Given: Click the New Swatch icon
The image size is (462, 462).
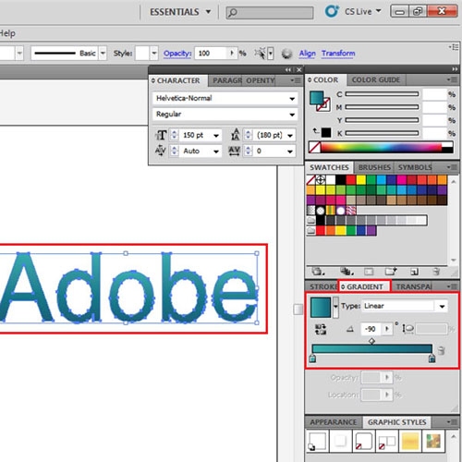Looking at the screenshot, I should [414, 272].
